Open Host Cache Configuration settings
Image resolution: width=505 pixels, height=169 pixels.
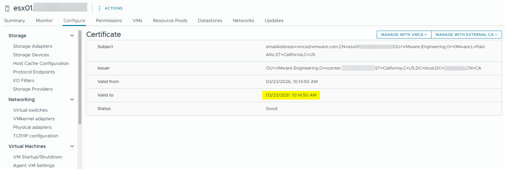click(x=41, y=63)
